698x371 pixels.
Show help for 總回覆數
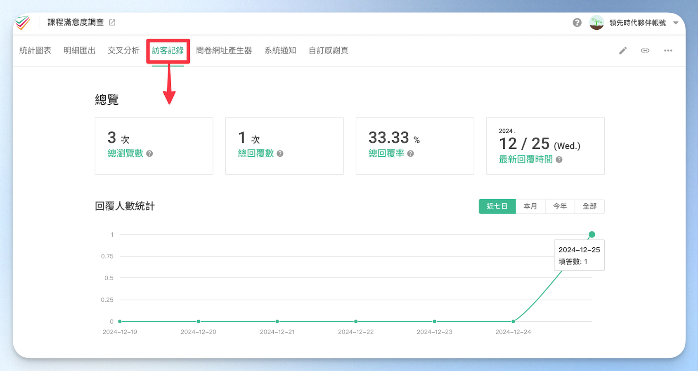(280, 153)
